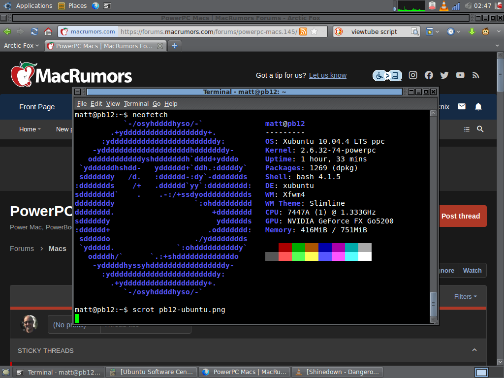Launch web browser from top panel icon
The height and width of the screenshot is (378, 504).
95,6
